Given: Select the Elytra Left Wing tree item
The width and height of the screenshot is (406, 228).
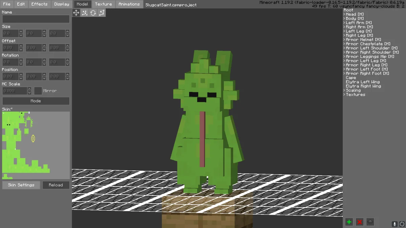Looking at the screenshot, I should coord(363,82).
